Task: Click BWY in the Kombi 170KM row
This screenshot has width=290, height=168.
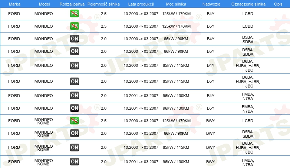Action: point(211,121)
